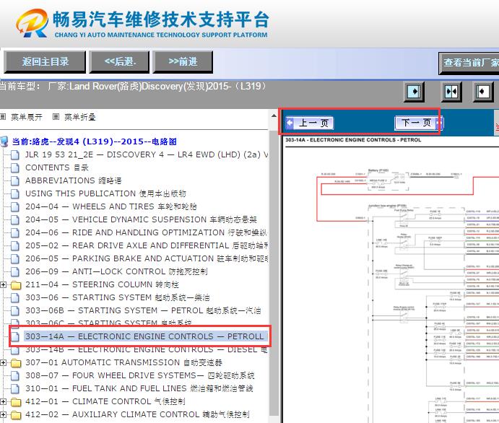Image resolution: width=499 pixels, height=423 pixels.
Task: Expand the 412-01 CLIMATE CONTROL folder
Action: (x=3, y=401)
